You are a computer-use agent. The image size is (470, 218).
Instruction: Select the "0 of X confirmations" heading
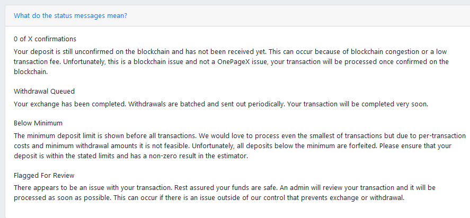45,39
